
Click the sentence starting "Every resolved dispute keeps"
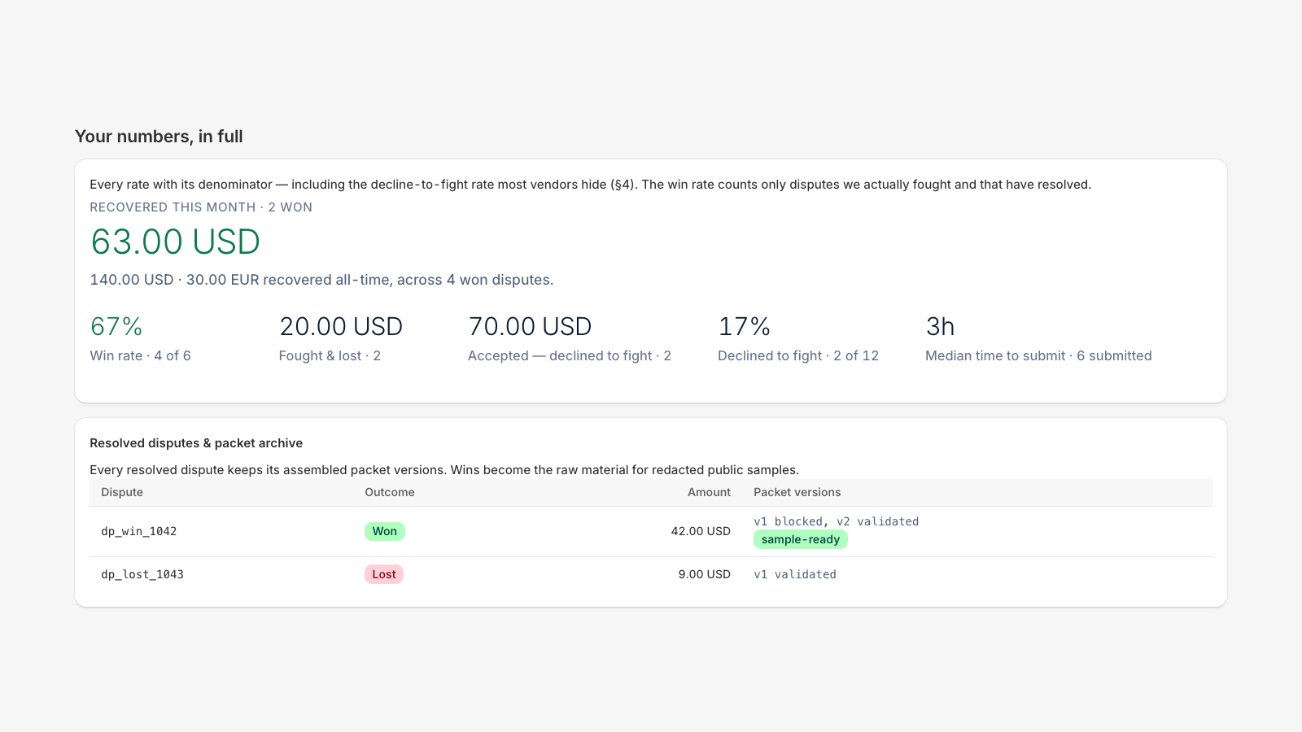(x=444, y=470)
